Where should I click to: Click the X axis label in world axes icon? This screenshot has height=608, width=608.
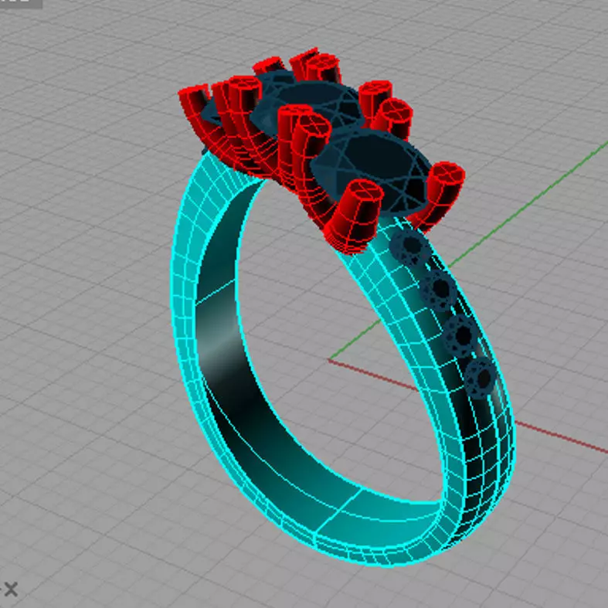[x=11, y=589]
